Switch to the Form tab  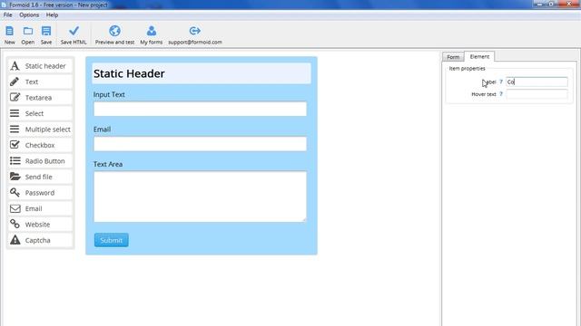tap(453, 57)
